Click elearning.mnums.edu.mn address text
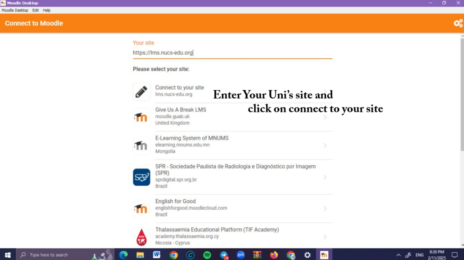This screenshot has height=260, width=464. pyautogui.click(x=182, y=145)
